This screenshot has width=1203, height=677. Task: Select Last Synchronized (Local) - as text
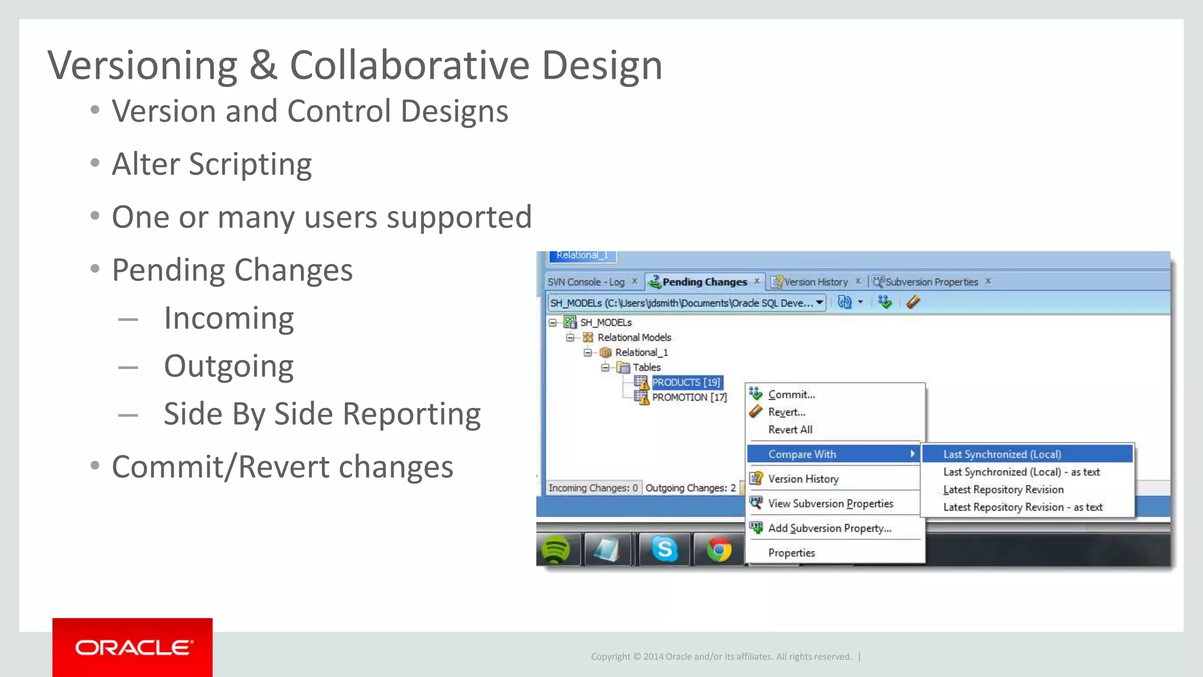[x=1027, y=472]
